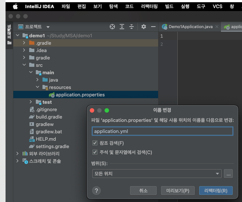Hide the project tool window minus icon
This screenshot has height=202, width=242.
point(153,27)
